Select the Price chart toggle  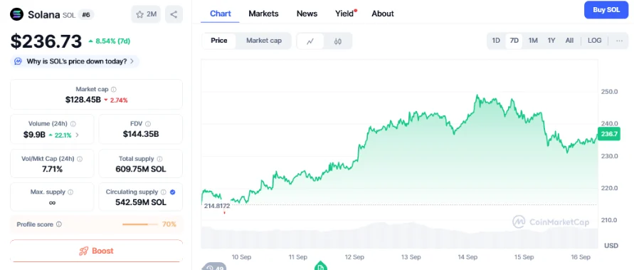tap(219, 41)
